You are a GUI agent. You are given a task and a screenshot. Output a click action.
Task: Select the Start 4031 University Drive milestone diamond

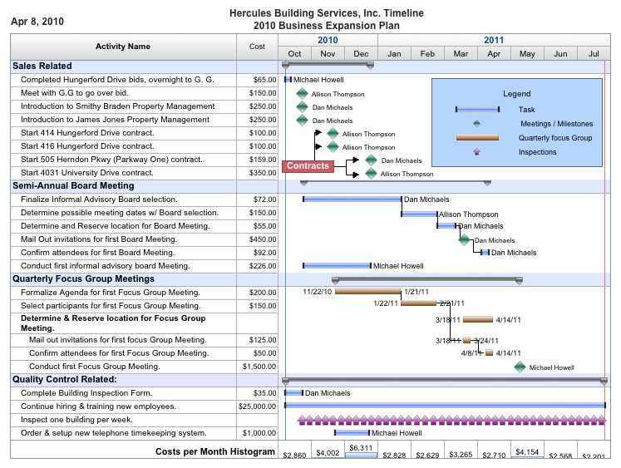[x=371, y=174]
